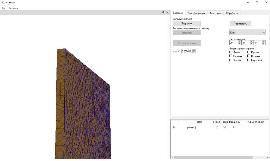
Task: Decrease the third face count spinner
Action: (264, 44)
